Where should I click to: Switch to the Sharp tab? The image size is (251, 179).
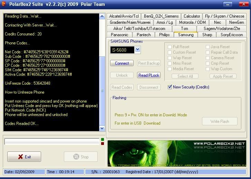(x=207, y=35)
